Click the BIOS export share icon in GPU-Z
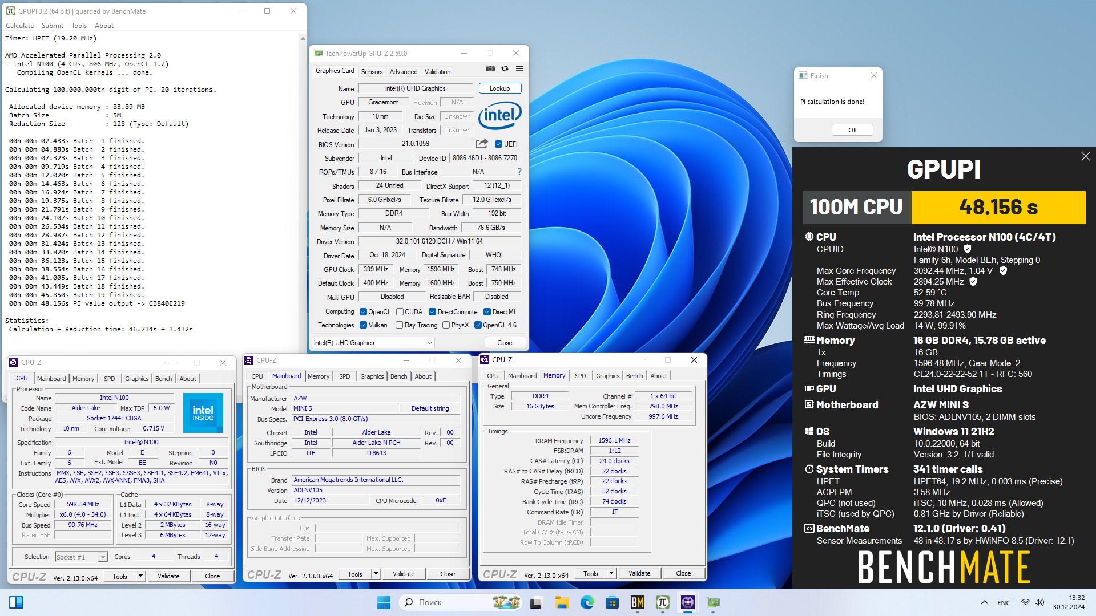 click(x=482, y=144)
